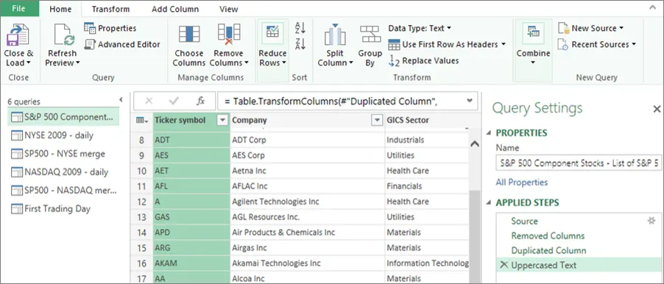Sort the column ascending A to Z
The height and width of the screenshot is (284, 664).
pos(300,28)
